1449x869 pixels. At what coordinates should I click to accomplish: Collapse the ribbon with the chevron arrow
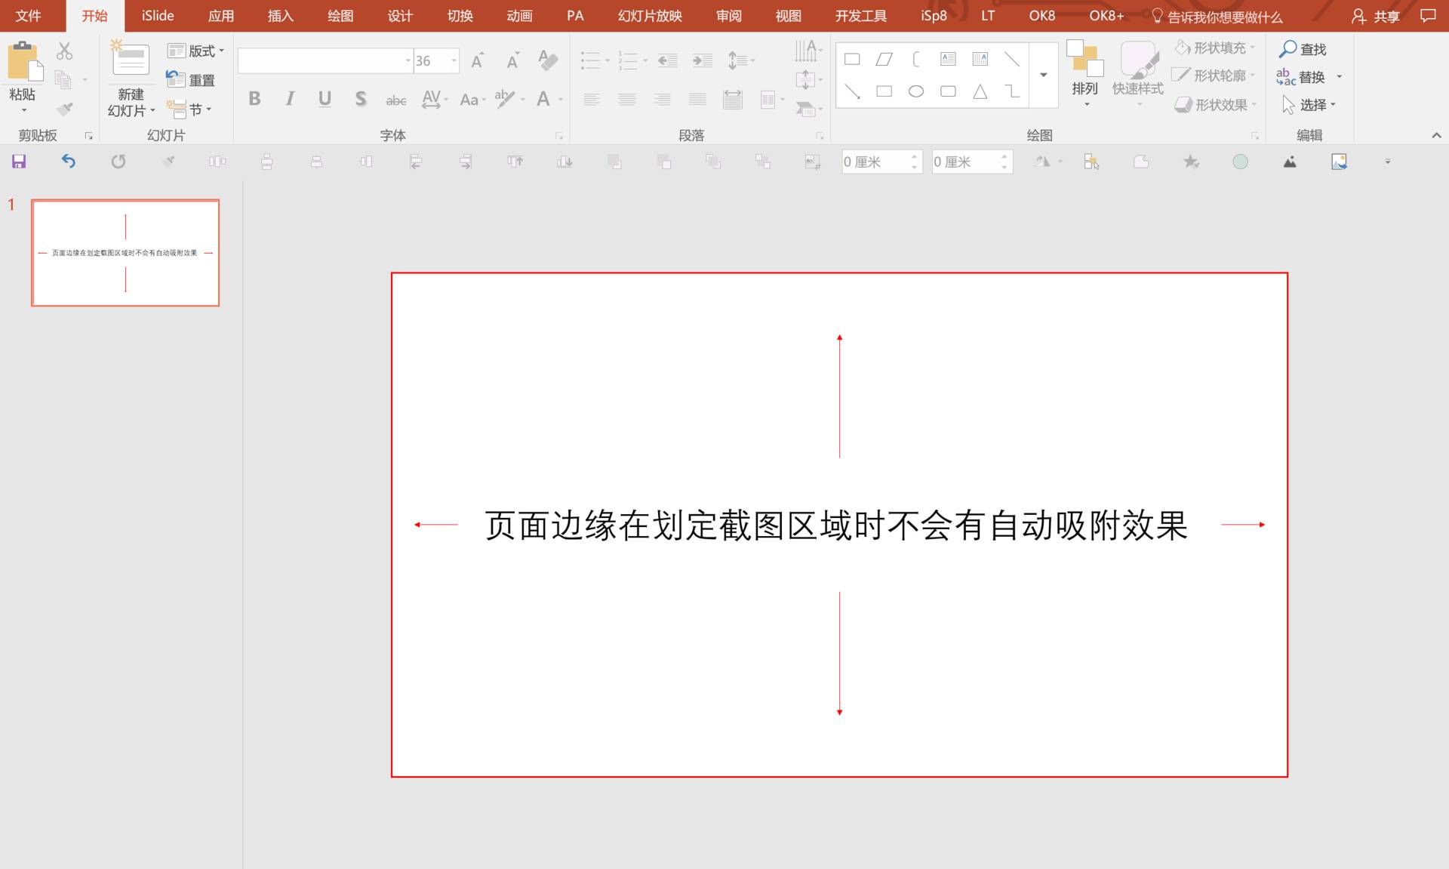[1436, 135]
